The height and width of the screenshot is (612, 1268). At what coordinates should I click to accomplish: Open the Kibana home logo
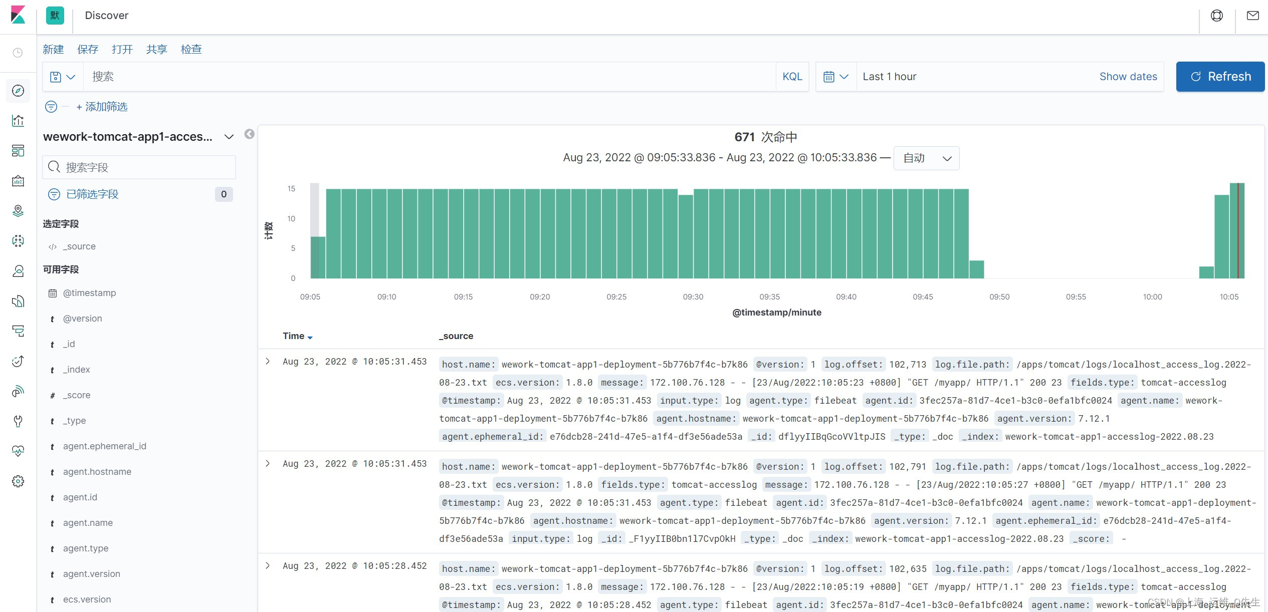[x=18, y=15]
